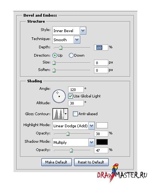This screenshot has height=185, width=150.
Task: Click the Depth percentage field showing 180
Action: (101, 48)
